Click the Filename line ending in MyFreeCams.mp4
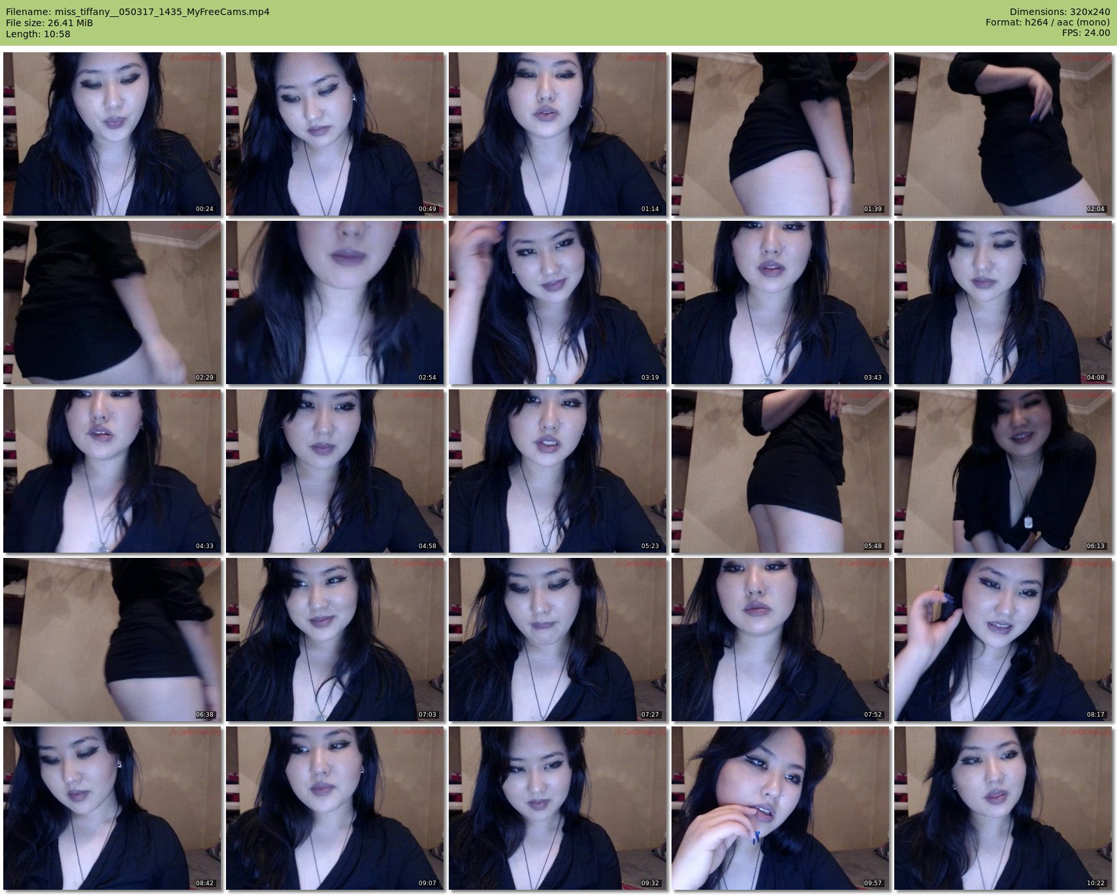1117x895 pixels. point(137,12)
